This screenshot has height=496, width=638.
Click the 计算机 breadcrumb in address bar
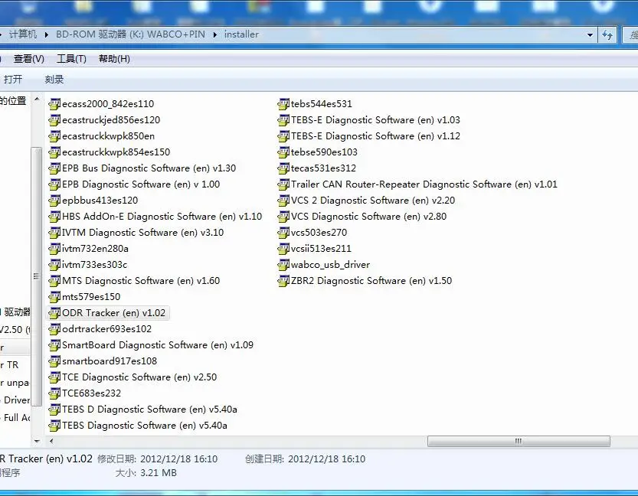pos(23,34)
